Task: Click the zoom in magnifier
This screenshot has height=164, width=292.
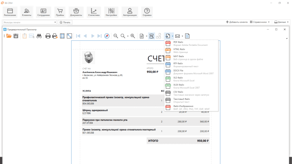Action: [x=133, y=36]
